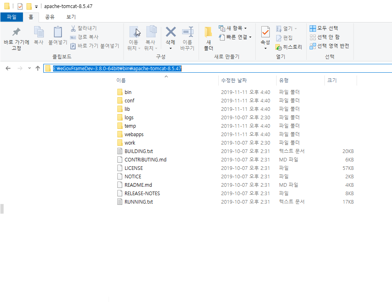
Task: Go up one folder level
Action: [x=38, y=68]
